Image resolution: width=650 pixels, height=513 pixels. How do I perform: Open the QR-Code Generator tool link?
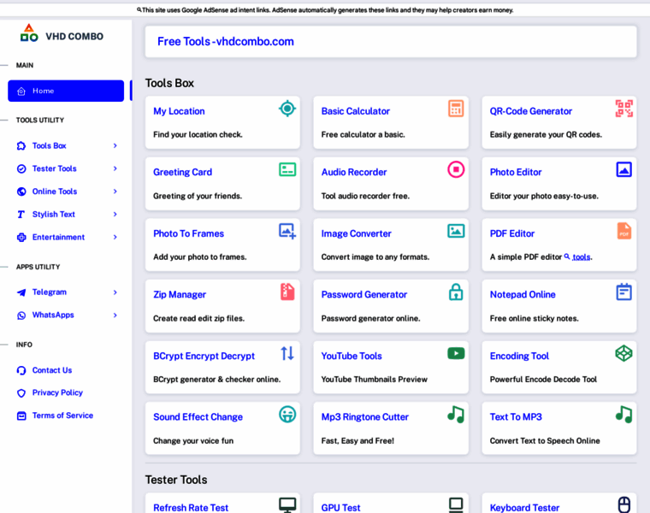pyautogui.click(x=530, y=111)
